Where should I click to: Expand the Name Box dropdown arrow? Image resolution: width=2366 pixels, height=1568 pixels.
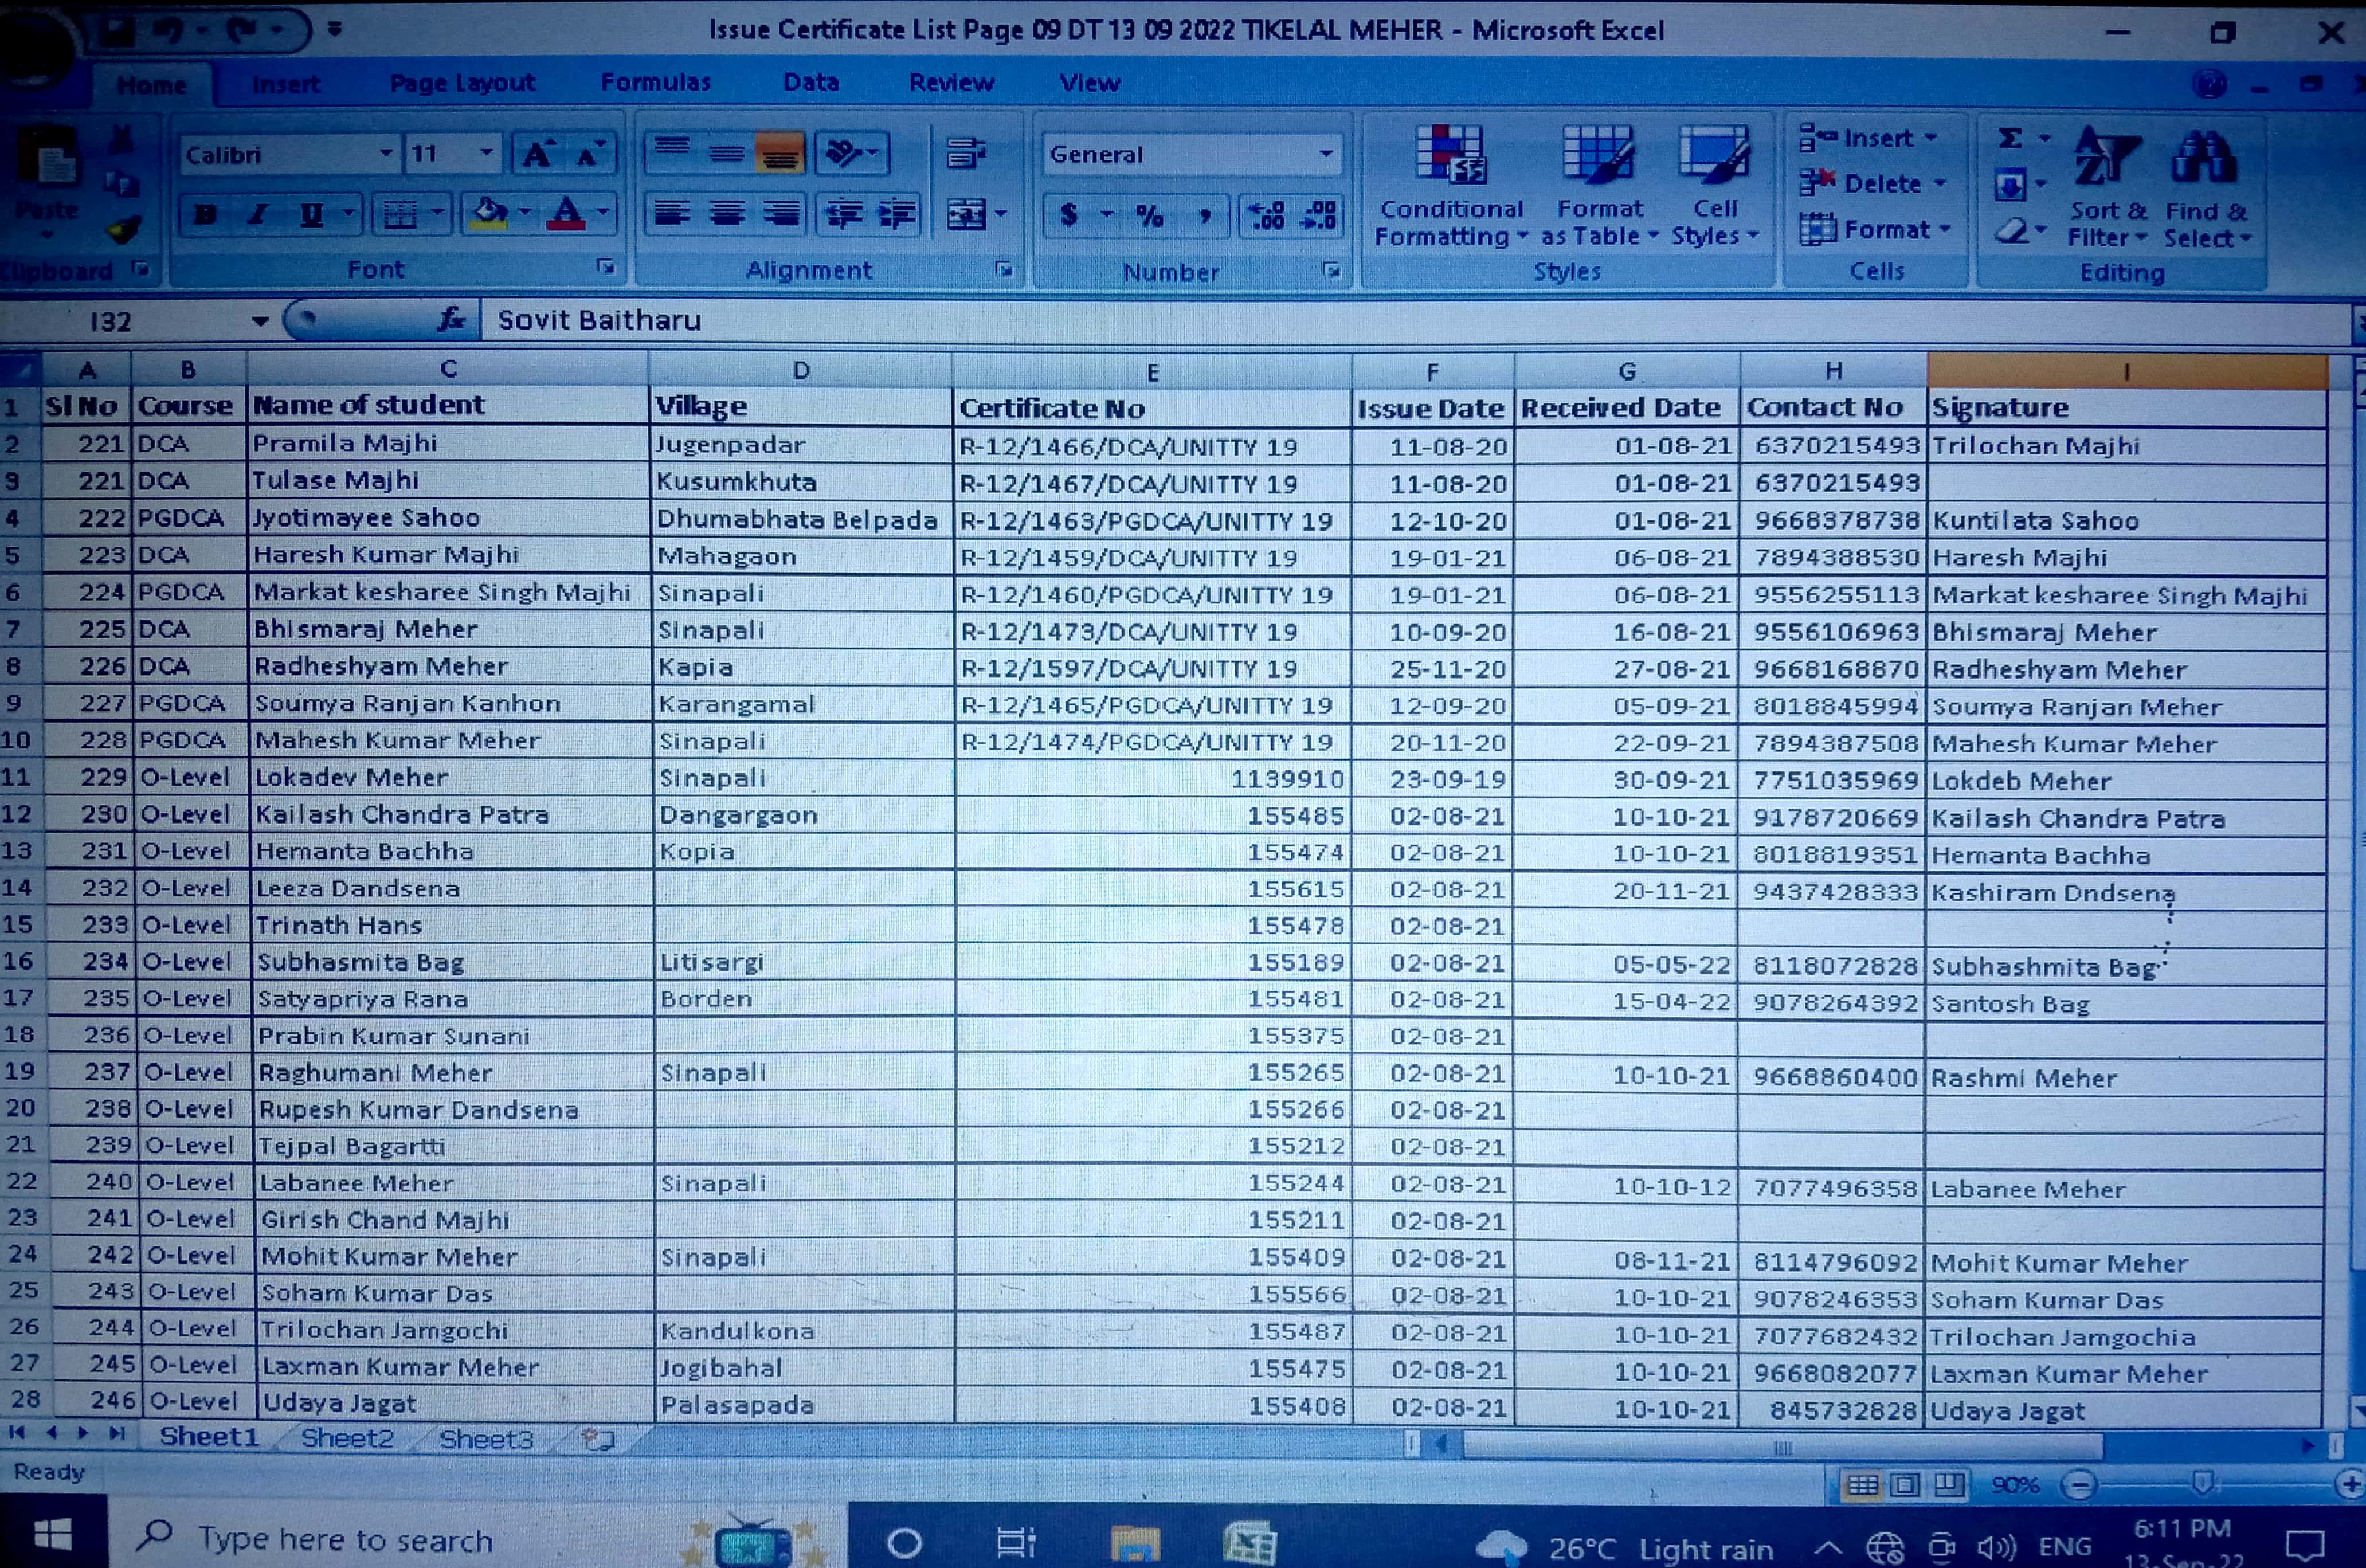pos(260,321)
